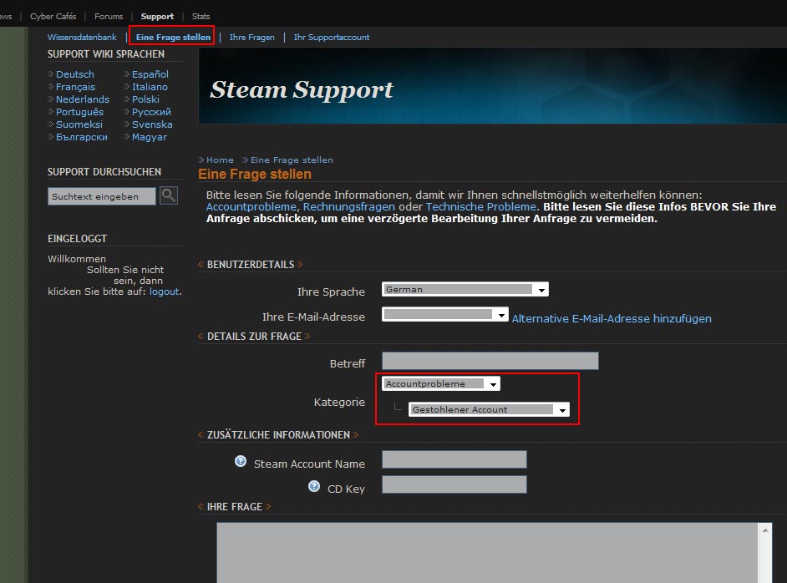787x583 pixels.
Task: Open the Technische Probleme info link
Action: [481, 206]
